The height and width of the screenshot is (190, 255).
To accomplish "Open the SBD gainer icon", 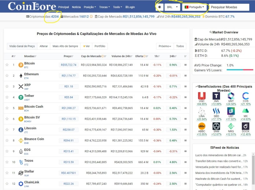I will click(216, 111).
